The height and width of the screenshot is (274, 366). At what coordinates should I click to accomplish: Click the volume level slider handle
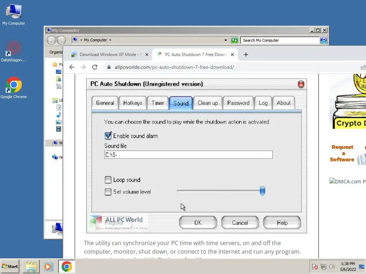click(x=262, y=191)
